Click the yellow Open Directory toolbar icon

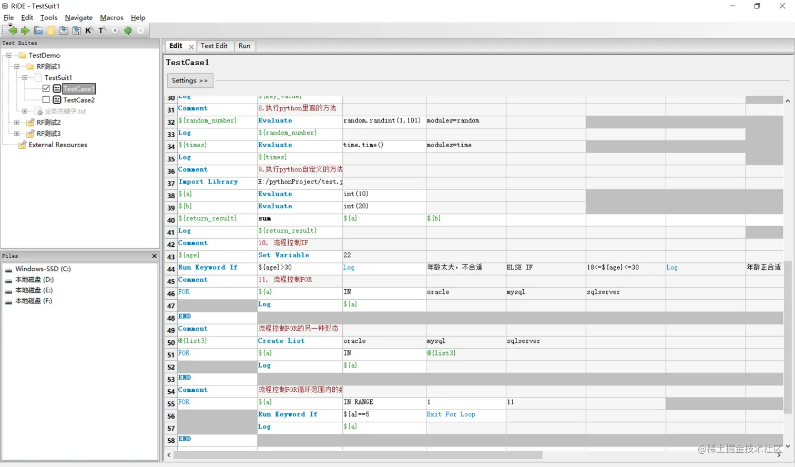tap(51, 31)
